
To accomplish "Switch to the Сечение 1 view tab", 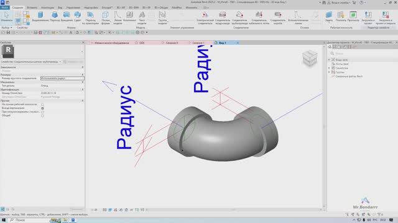I will 198,43.
